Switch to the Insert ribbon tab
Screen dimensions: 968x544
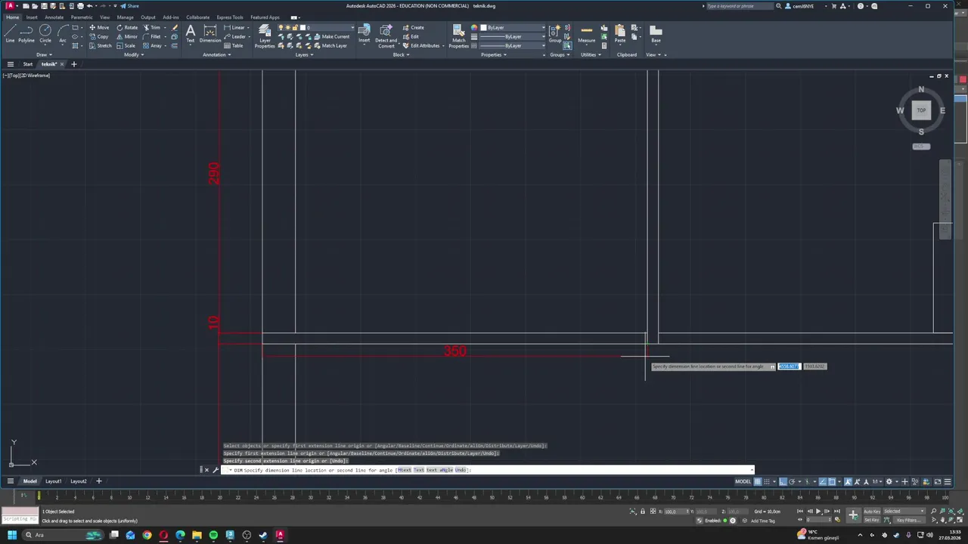point(32,17)
